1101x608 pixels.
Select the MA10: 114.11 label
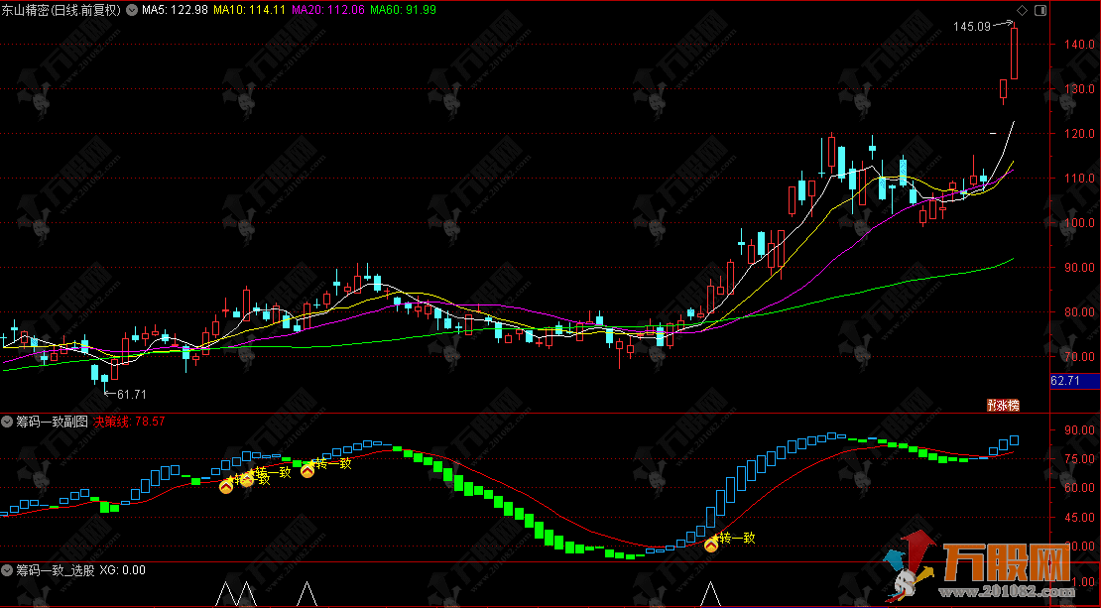pos(249,10)
